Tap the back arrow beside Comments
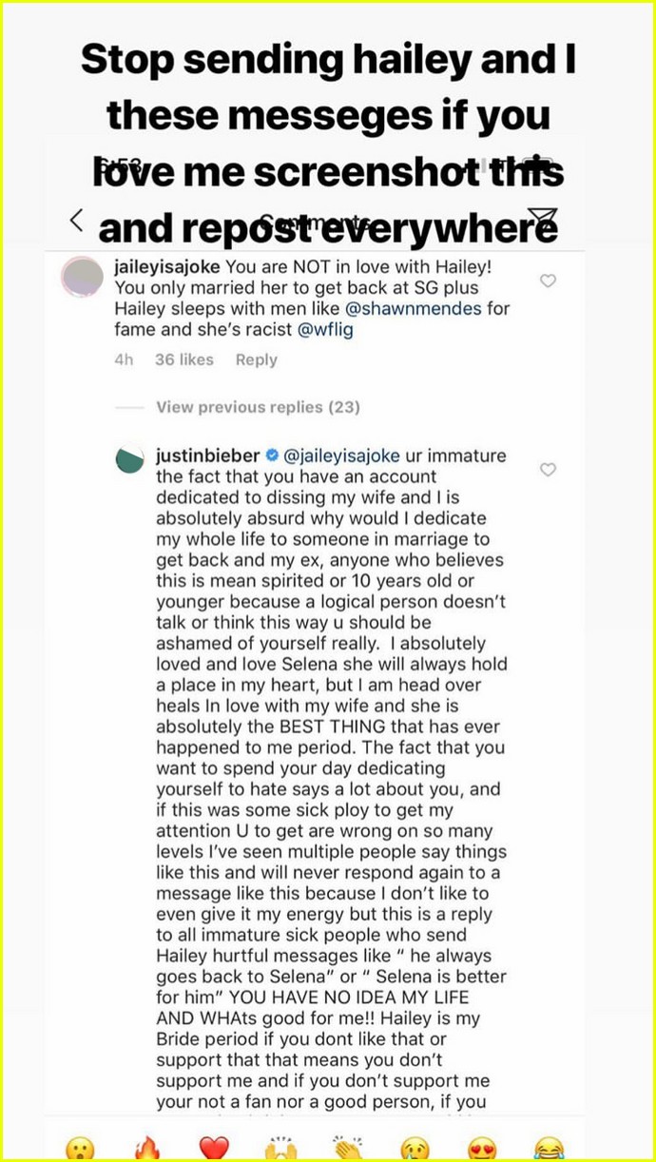This screenshot has height=1162, width=656. pyautogui.click(x=77, y=221)
